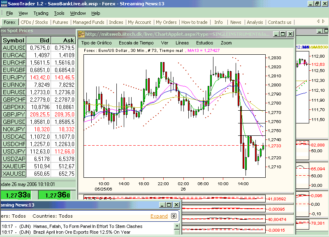Click the MA13 = 1,27427 indicator label
The width and height of the screenshot is (329, 237).
point(204,50)
